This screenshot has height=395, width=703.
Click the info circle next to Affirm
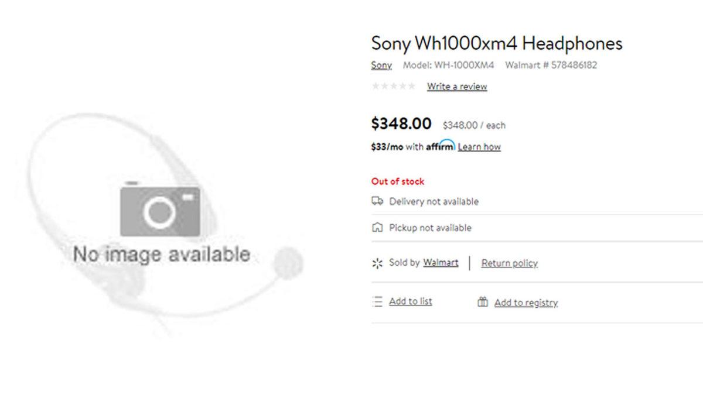pos(450,144)
